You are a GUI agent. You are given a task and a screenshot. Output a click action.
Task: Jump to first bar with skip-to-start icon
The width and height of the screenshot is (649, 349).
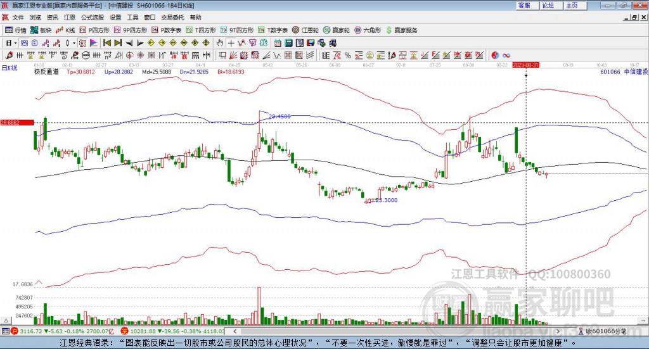pyautogui.click(x=106, y=43)
